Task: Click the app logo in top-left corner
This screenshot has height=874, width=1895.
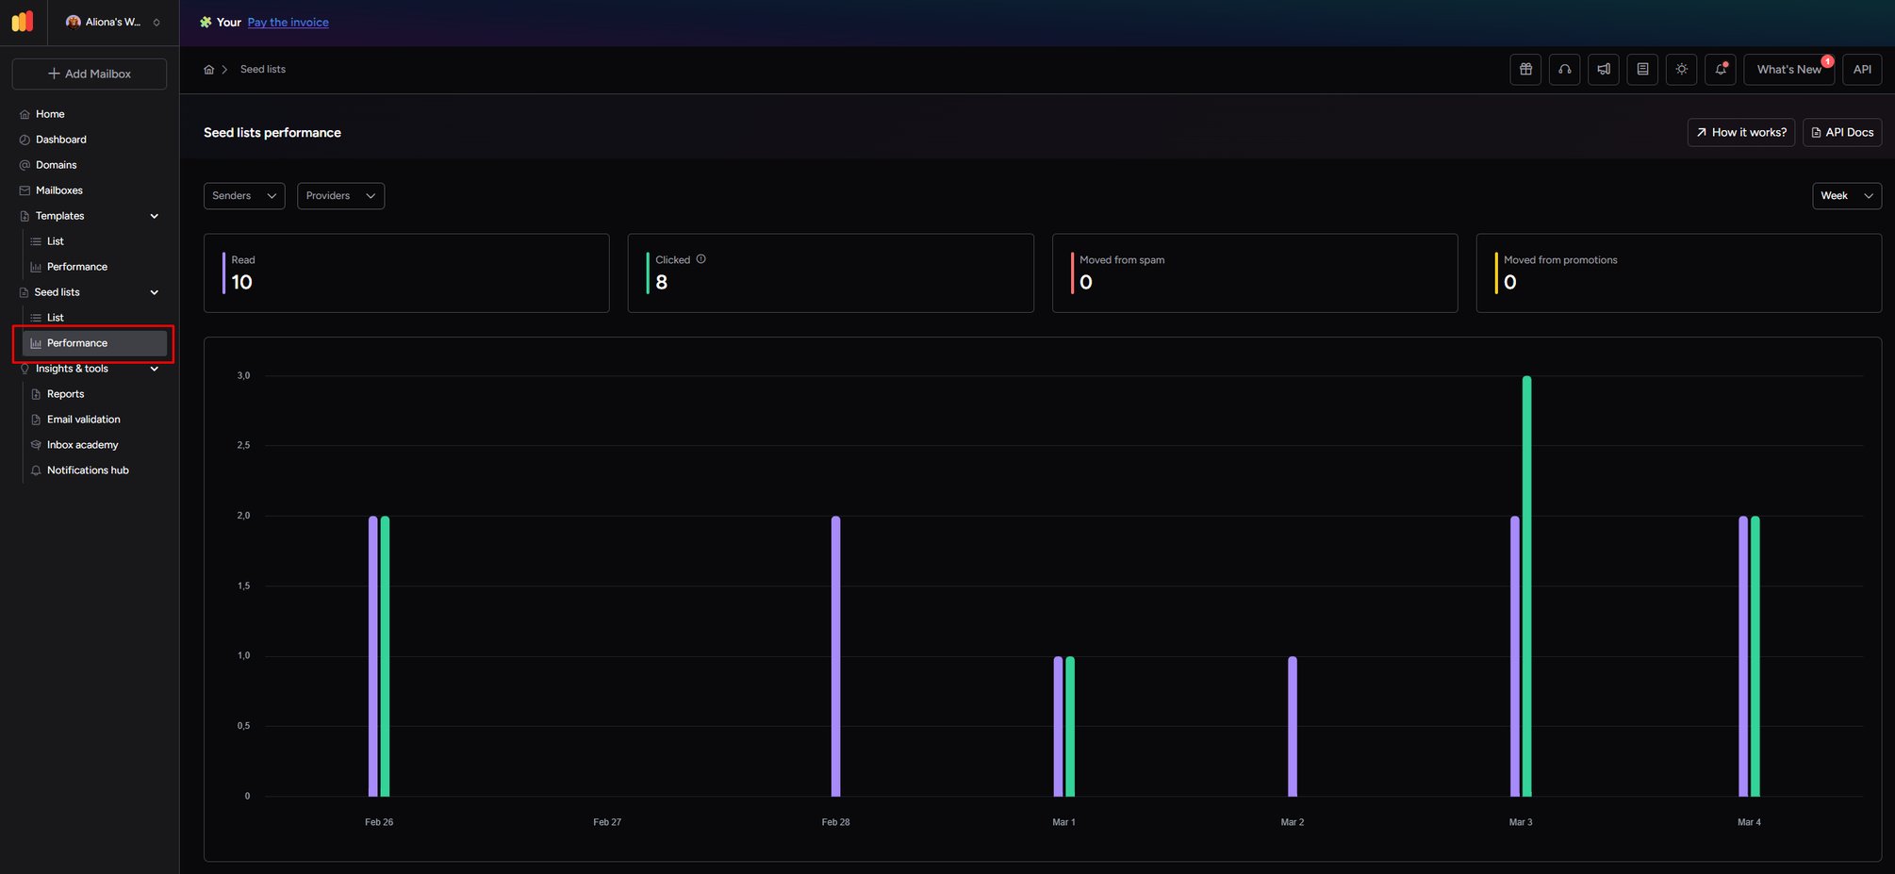Action: (23, 22)
